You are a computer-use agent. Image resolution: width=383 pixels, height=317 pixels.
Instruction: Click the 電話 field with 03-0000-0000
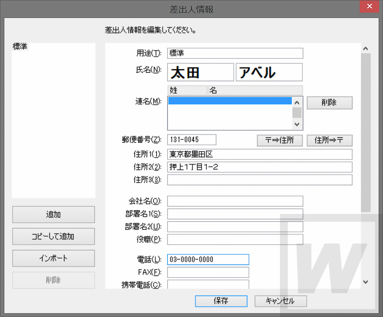click(x=208, y=259)
